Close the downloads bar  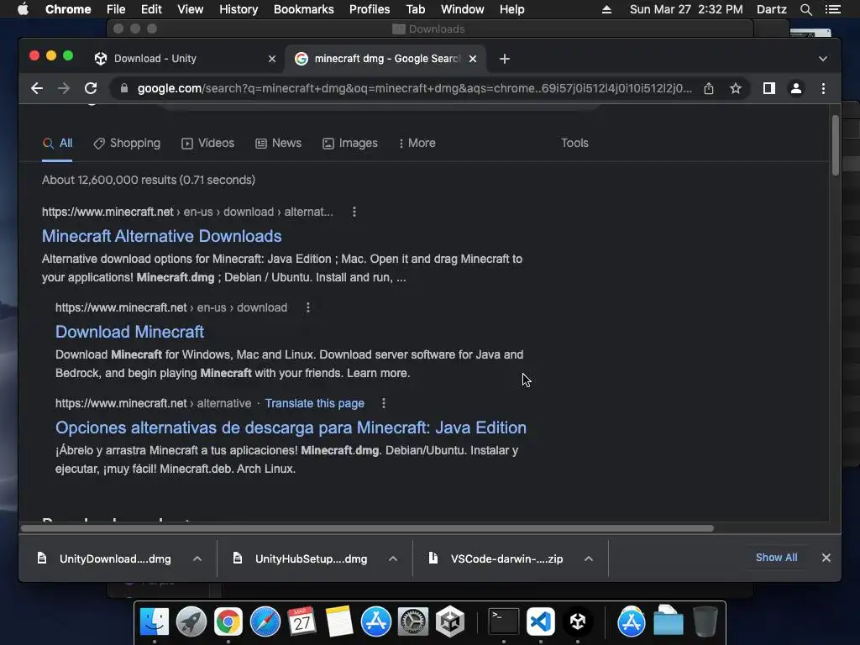click(826, 558)
